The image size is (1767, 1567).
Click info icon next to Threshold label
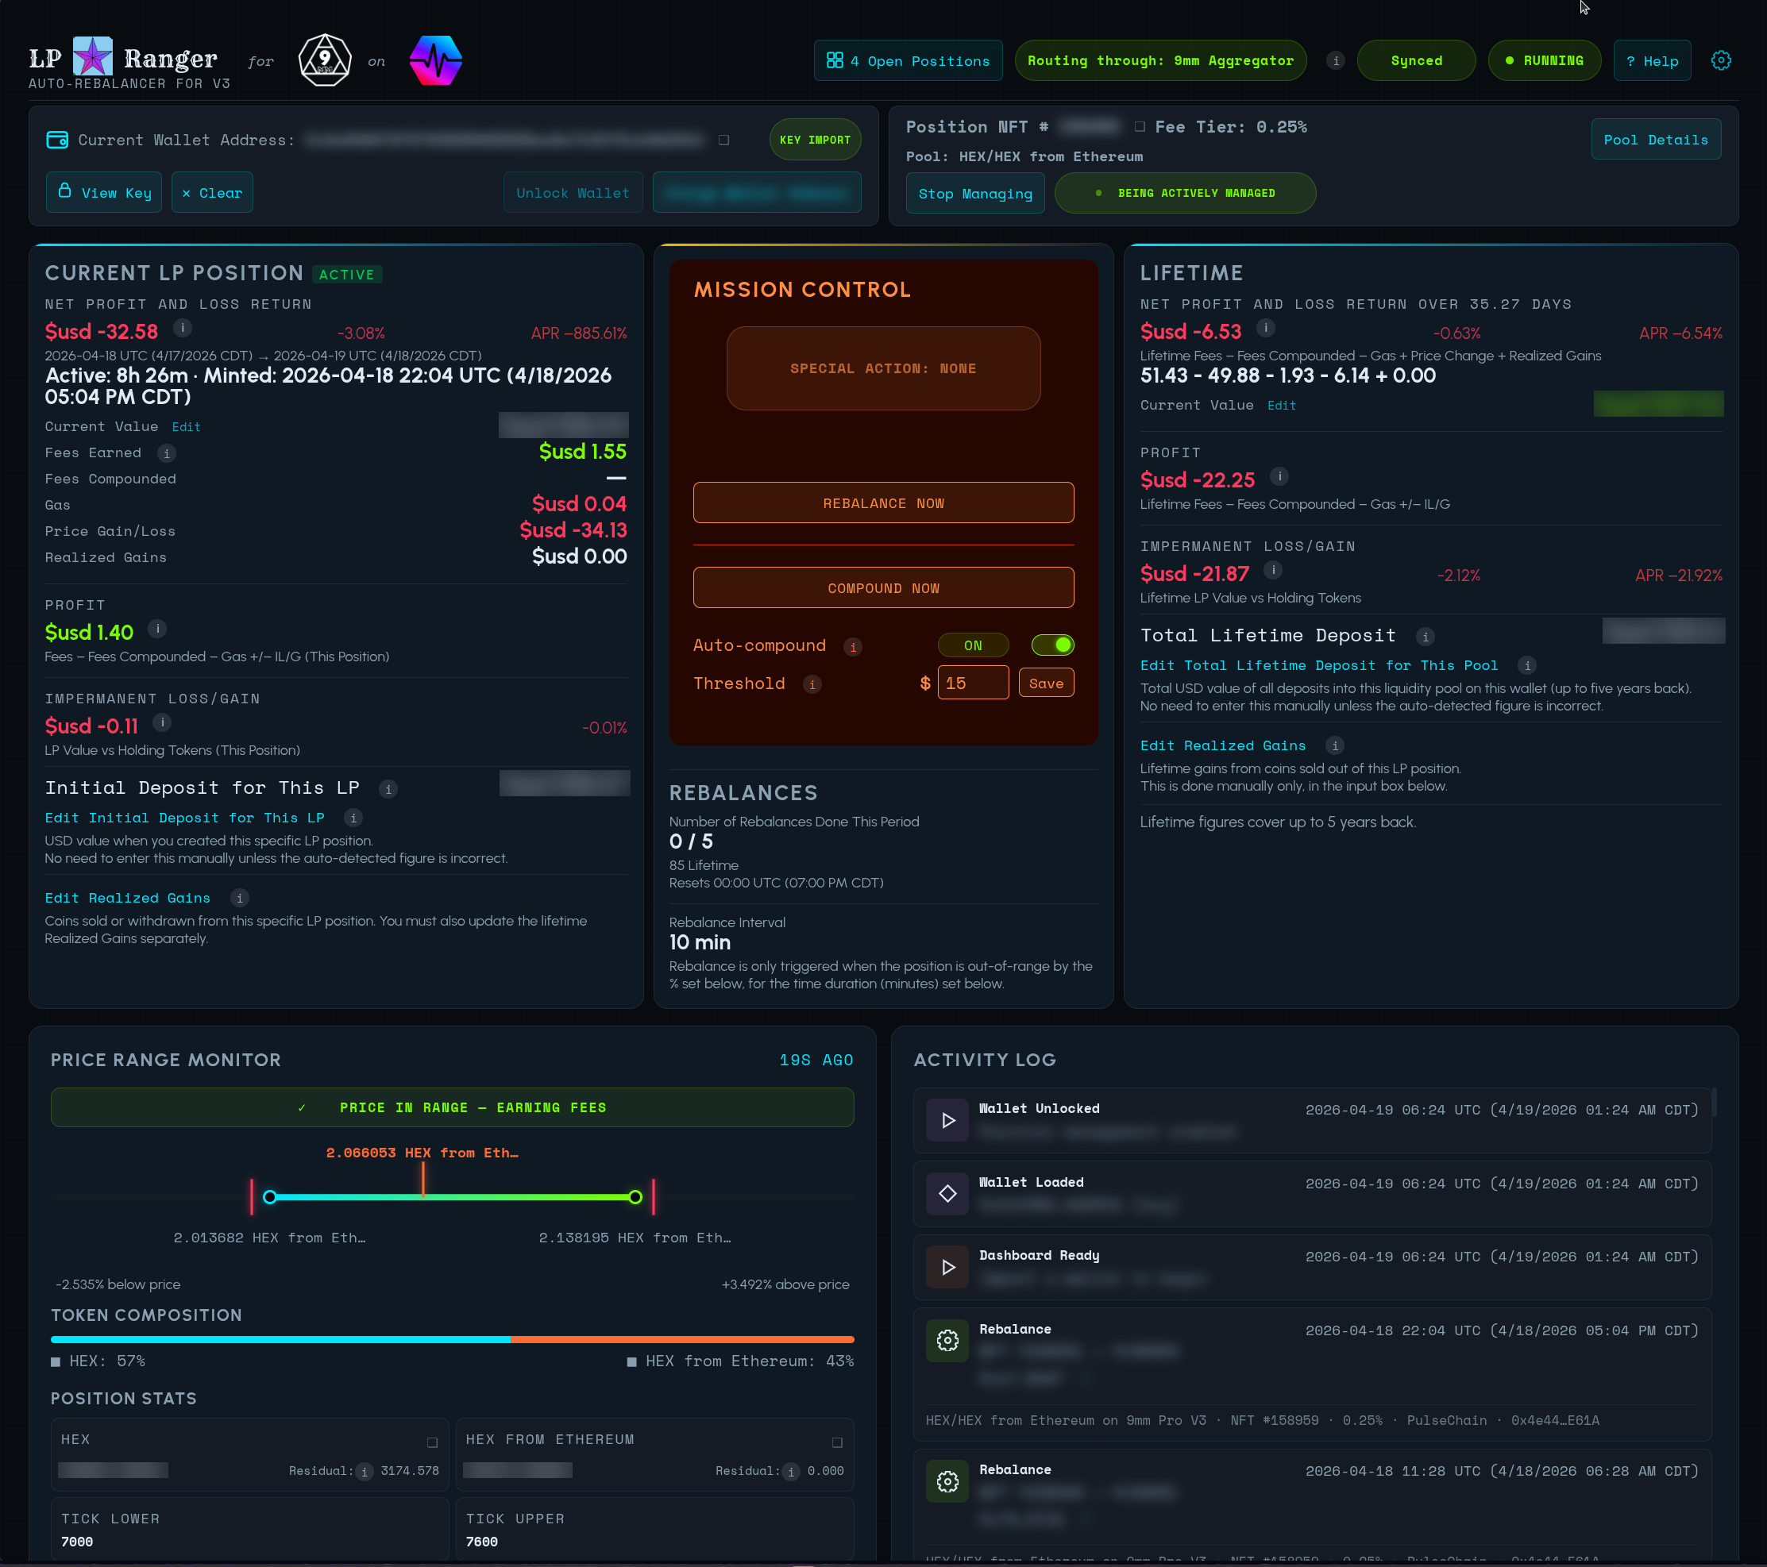click(812, 684)
